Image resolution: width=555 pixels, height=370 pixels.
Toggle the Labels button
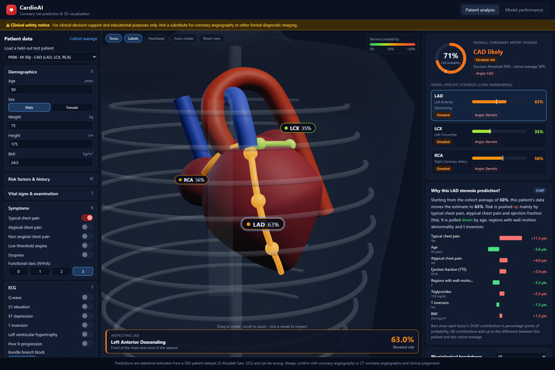coord(133,39)
